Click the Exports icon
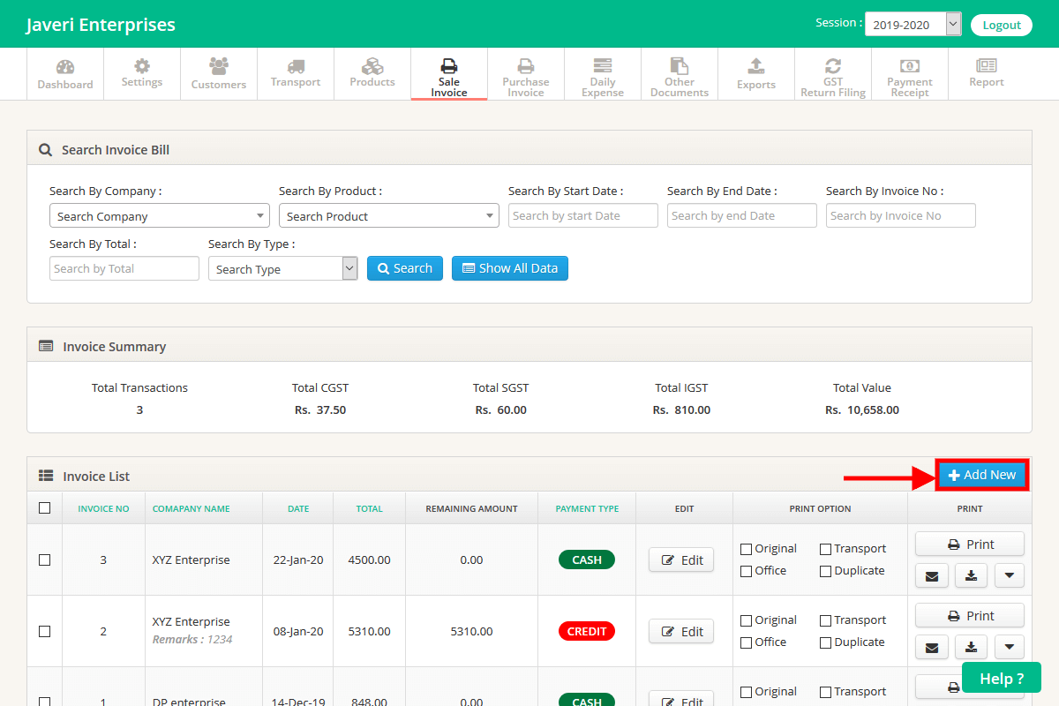Screen dimensions: 1059x706 pos(755,73)
